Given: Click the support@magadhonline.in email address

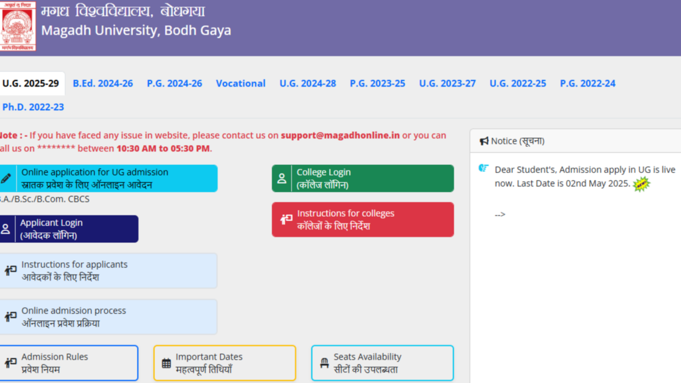Looking at the screenshot, I should [340, 135].
